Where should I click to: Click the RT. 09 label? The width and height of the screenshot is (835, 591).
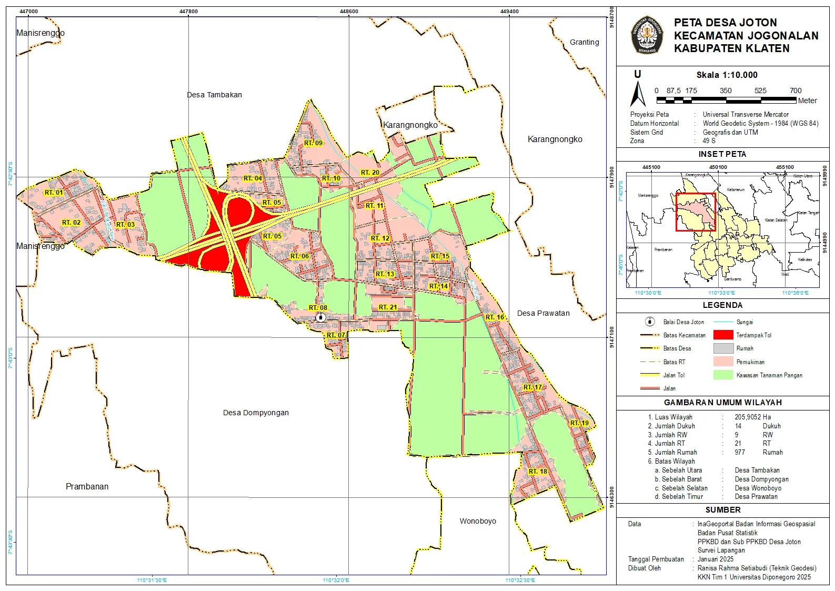coord(313,143)
